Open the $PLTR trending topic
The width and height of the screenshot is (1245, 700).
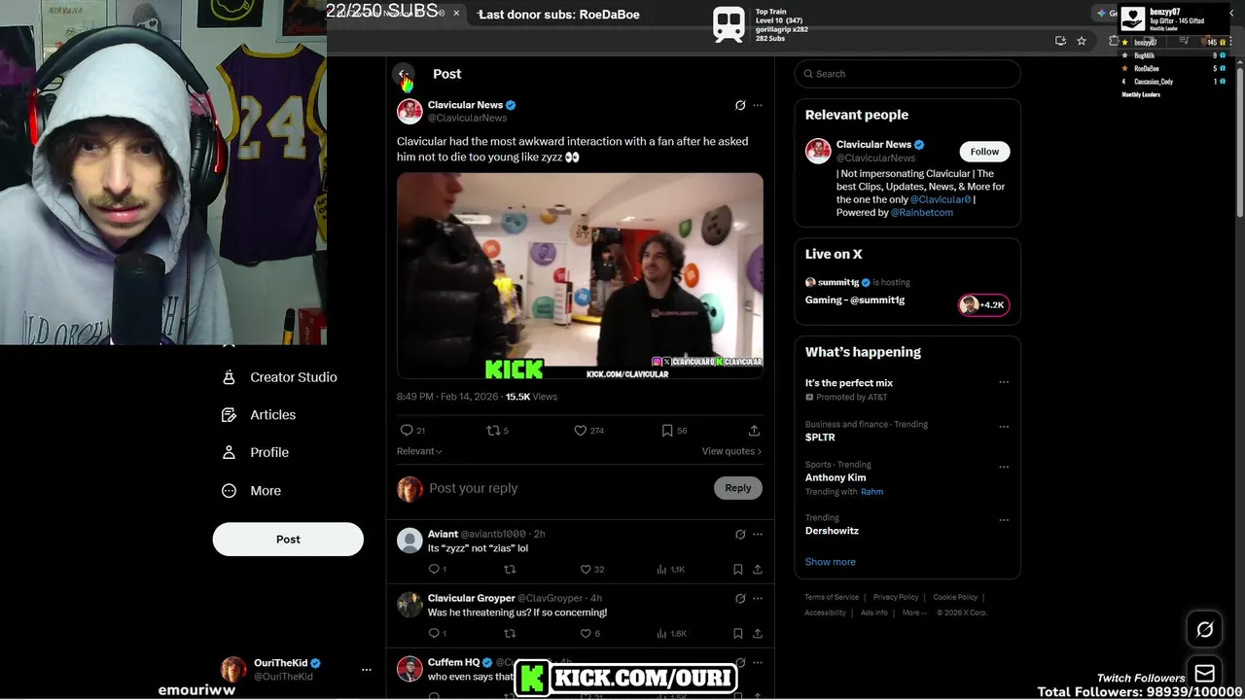820,437
